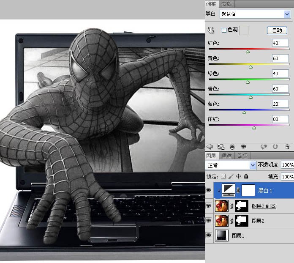294x263 pixels.
Task: Click the reset adjustment defaults icon
Action: coord(275,146)
